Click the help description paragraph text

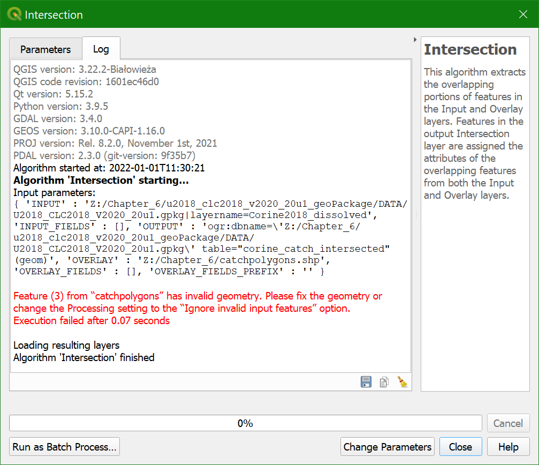tap(474, 133)
